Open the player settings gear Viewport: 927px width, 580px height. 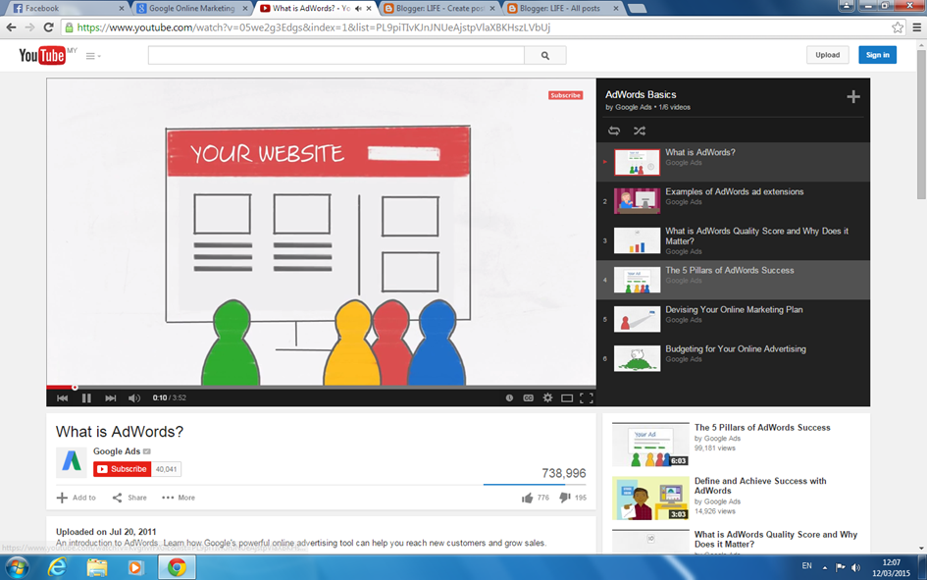point(547,397)
